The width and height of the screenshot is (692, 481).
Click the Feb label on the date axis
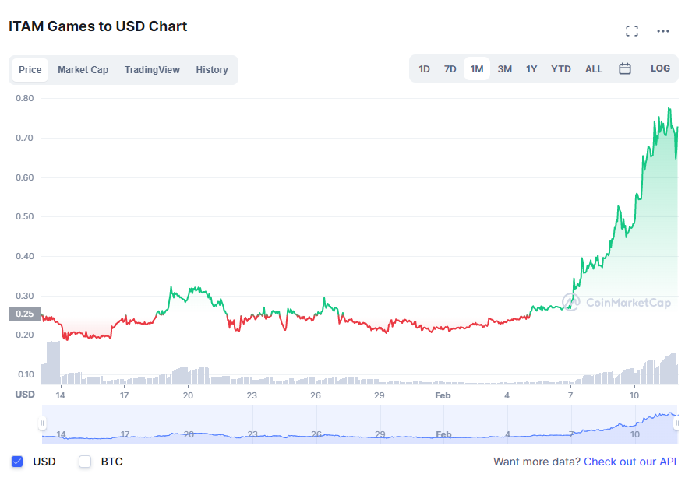[443, 395]
